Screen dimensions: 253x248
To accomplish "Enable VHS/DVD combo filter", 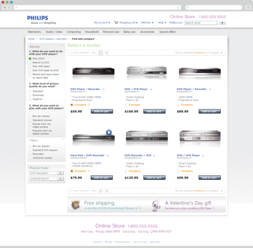I will coord(30,158).
